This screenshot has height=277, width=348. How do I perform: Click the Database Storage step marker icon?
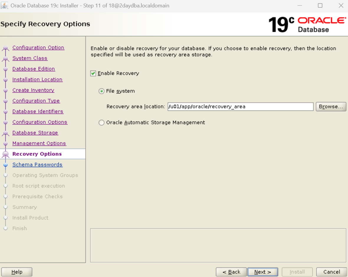[6, 133]
